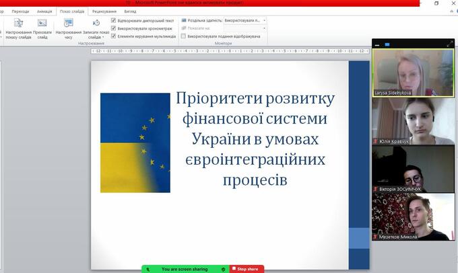Click the Zoom single-video view icon
Screen dimensions: 458x273
[x=386, y=44]
